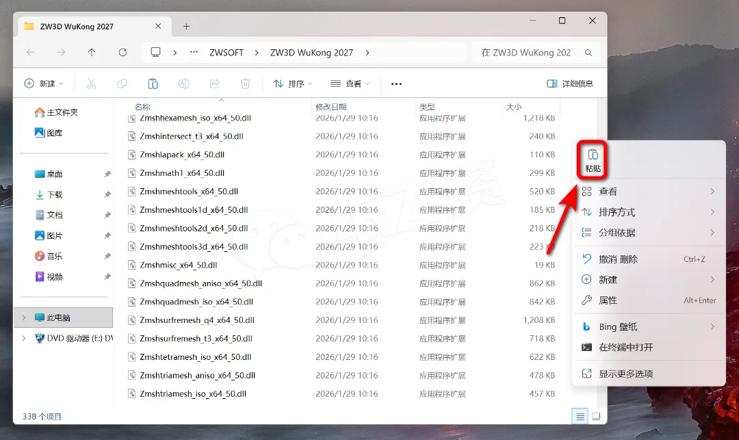Image resolution: width=739 pixels, height=440 pixels.
Task: Click the search magnifier icon
Action: [x=588, y=53]
